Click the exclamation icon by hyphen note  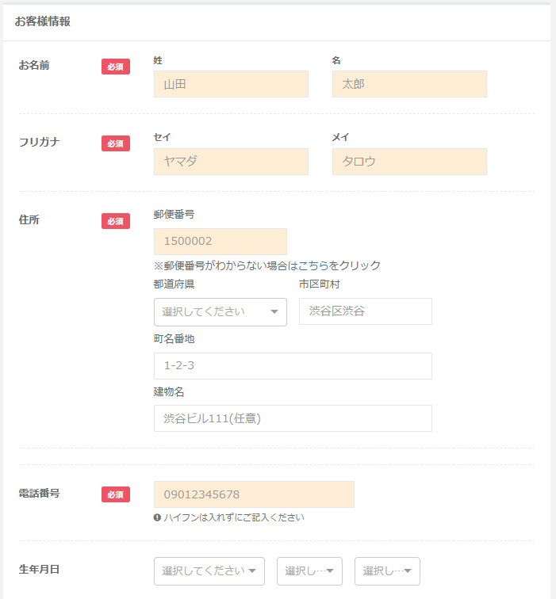[157, 517]
